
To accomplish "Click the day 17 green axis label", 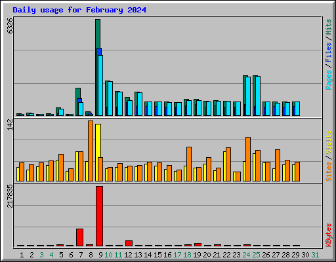I will pyautogui.click(x=177, y=255).
